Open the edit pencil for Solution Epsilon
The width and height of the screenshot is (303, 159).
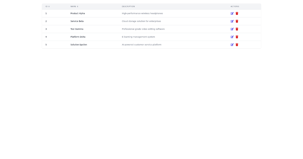tap(232, 45)
